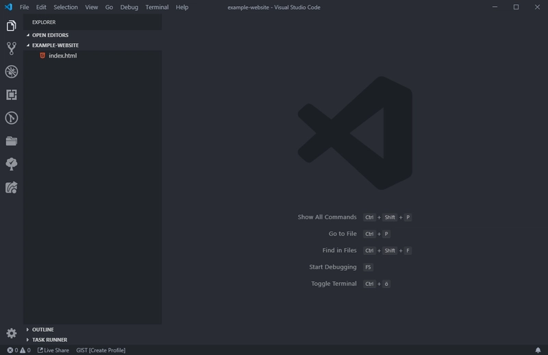Click the folder icon in activity bar
This screenshot has width=548, height=355.
pos(11,141)
